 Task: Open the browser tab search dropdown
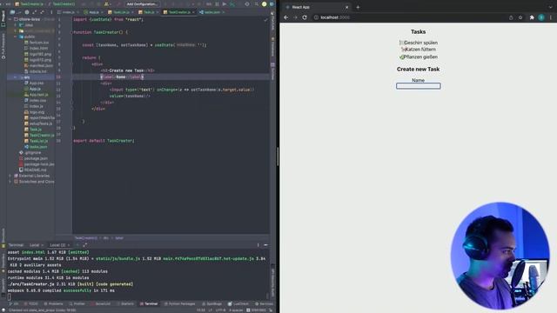pos(551,7)
